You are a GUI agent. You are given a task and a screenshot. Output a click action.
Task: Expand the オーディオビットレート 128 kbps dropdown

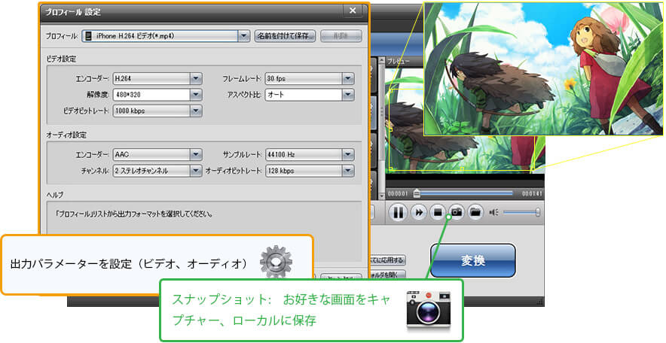pos(348,171)
